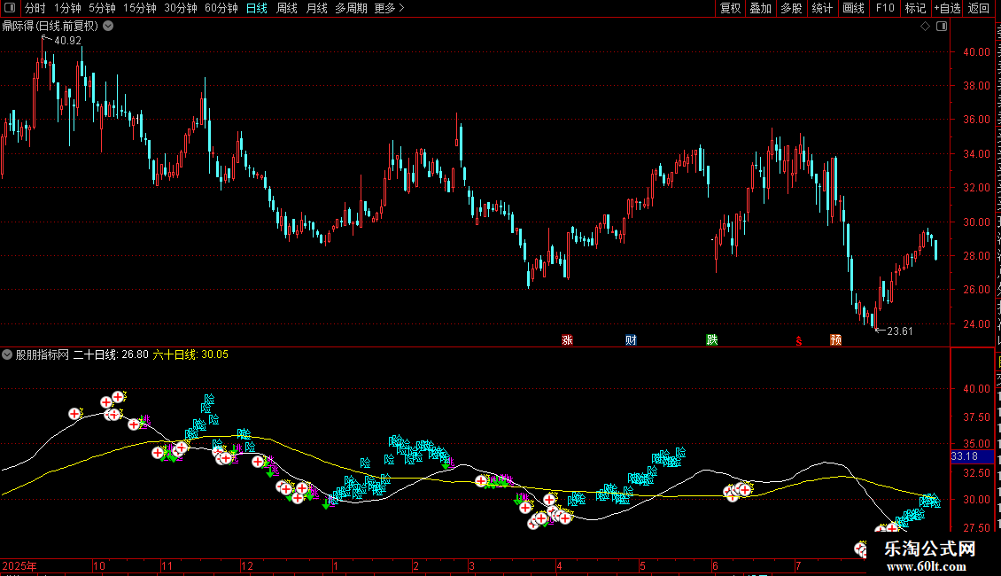Click the 36.00 label on main price axis
This screenshot has height=576, width=1001.
pyautogui.click(x=976, y=120)
